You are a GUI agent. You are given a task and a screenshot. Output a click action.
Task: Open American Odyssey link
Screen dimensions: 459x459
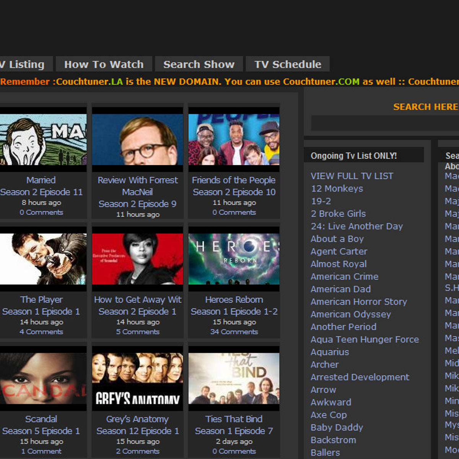(351, 314)
